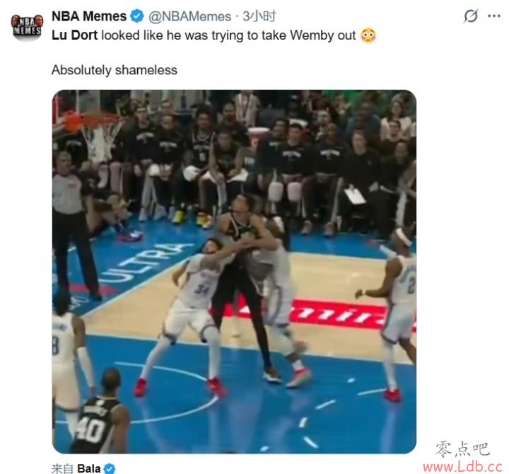Open the three-dot more options menu
Screen dimensions: 509x474
pyautogui.click(x=494, y=16)
